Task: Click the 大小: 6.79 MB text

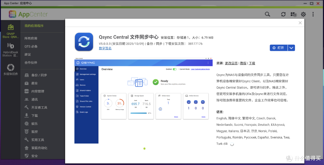Action: coord(203,37)
